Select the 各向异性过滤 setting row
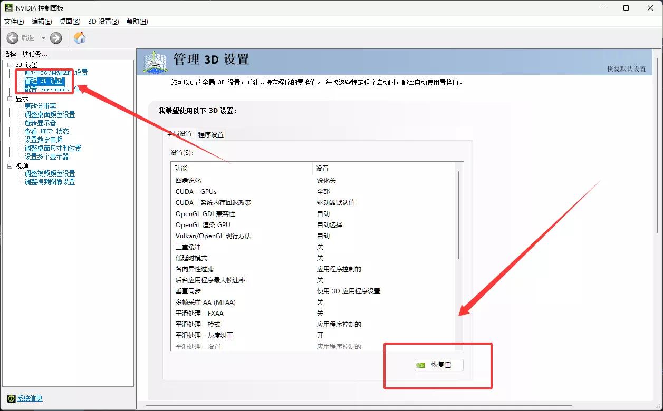This screenshot has width=663, height=411. coord(312,269)
